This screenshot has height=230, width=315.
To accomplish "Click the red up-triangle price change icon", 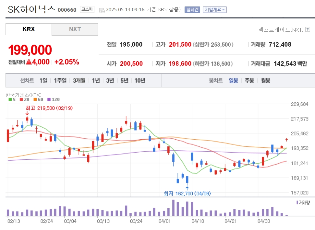I will (x=29, y=62).
